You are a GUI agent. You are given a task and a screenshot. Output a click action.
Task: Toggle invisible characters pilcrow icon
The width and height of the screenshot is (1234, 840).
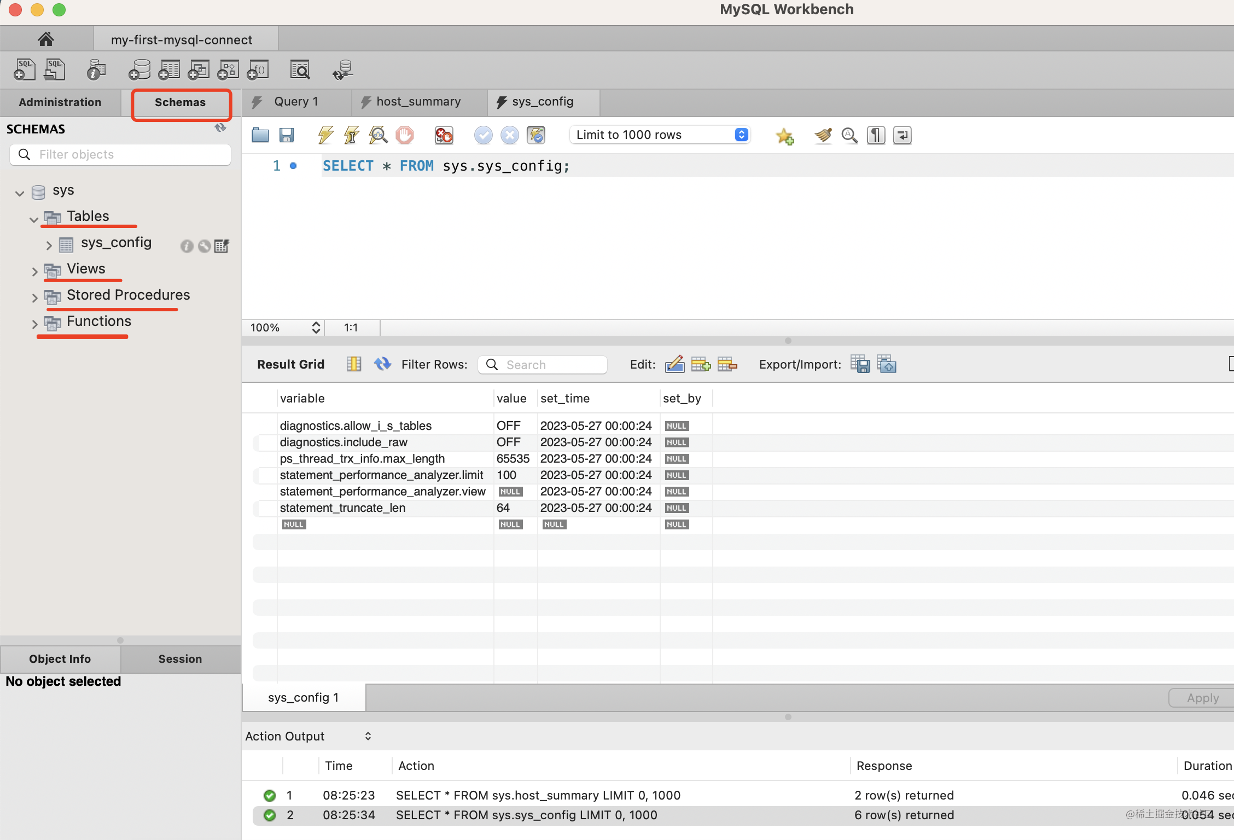[x=876, y=135]
